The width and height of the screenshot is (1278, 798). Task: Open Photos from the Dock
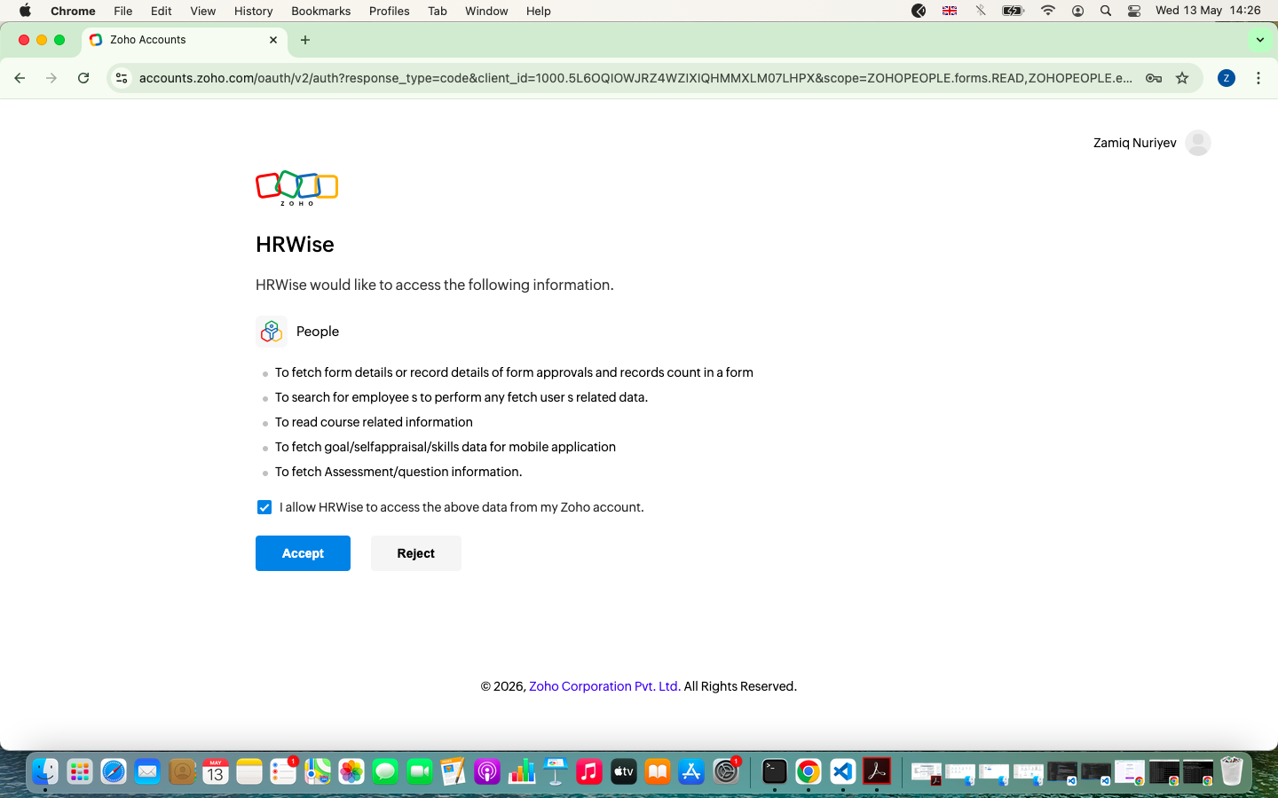pos(351,771)
